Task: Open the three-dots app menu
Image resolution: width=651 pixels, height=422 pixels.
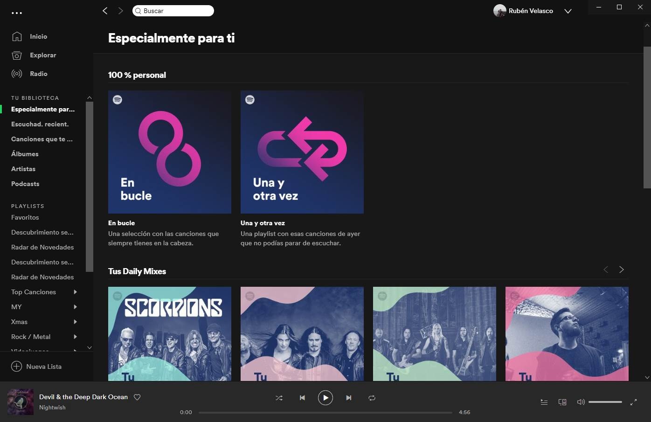Action: (x=17, y=13)
